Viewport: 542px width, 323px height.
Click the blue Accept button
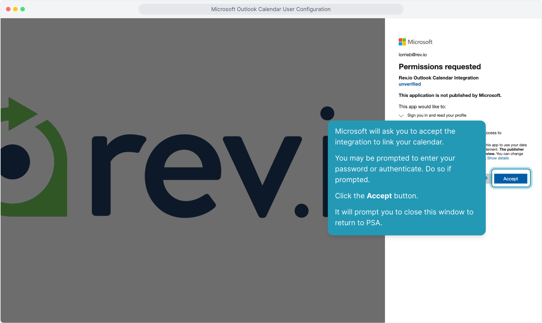coord(510,179)
